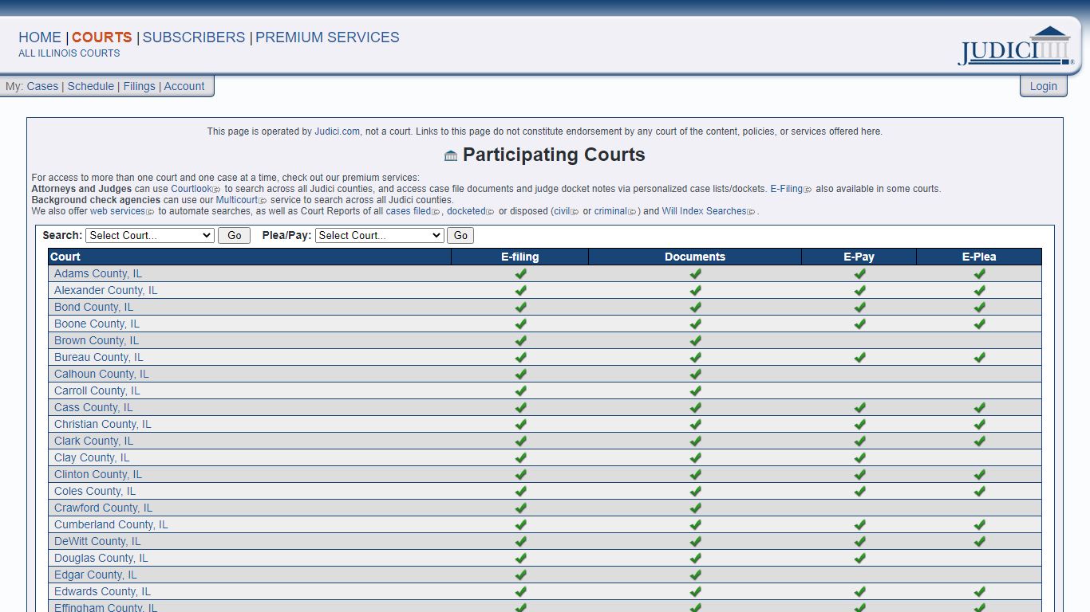The height and width of the screenshot is (612, 1090).
Task: Open the PREMIUM SERVICES menu item
Action: pos(327,37)
